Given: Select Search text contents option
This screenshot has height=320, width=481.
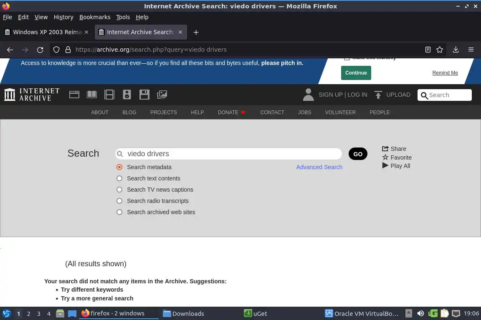Looking at the screenshot, I should coord(119,178).
